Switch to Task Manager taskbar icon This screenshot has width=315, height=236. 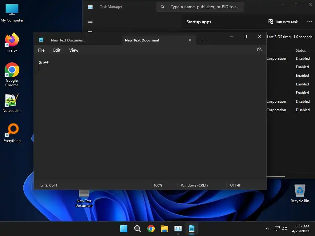click(x=178, y=229)
